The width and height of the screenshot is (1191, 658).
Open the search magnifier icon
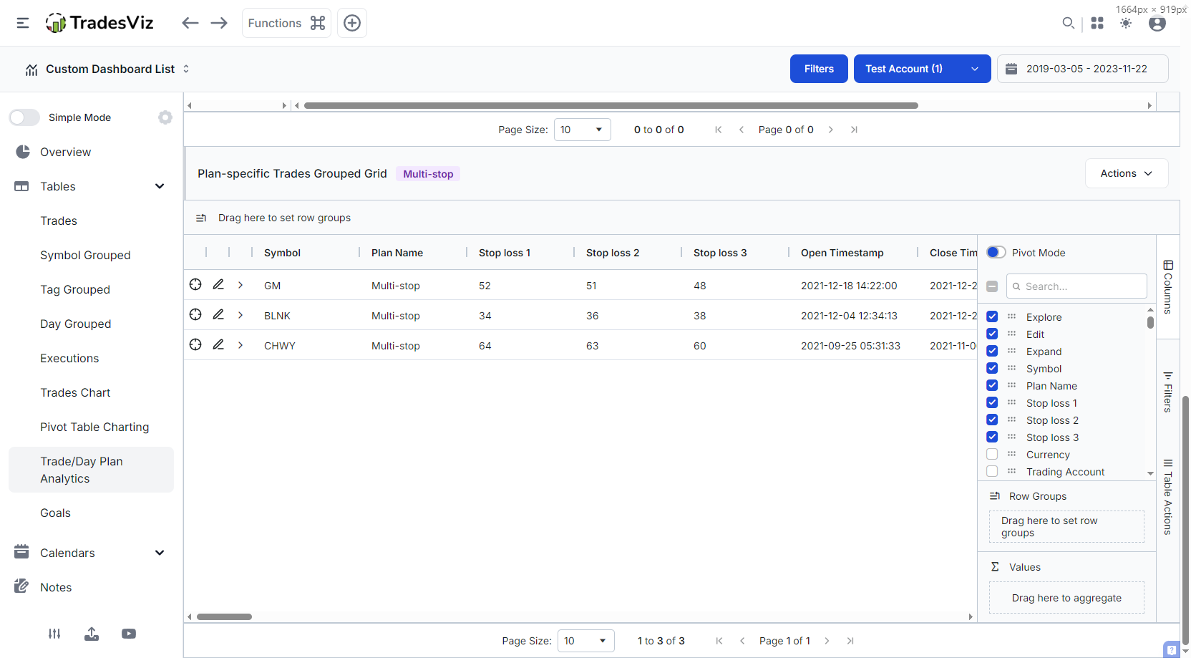click(x=1069, y=23)
